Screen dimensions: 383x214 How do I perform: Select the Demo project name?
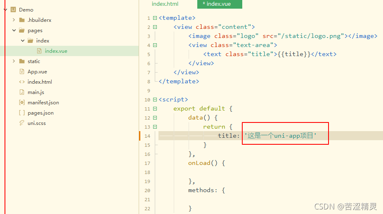[26, 10]
